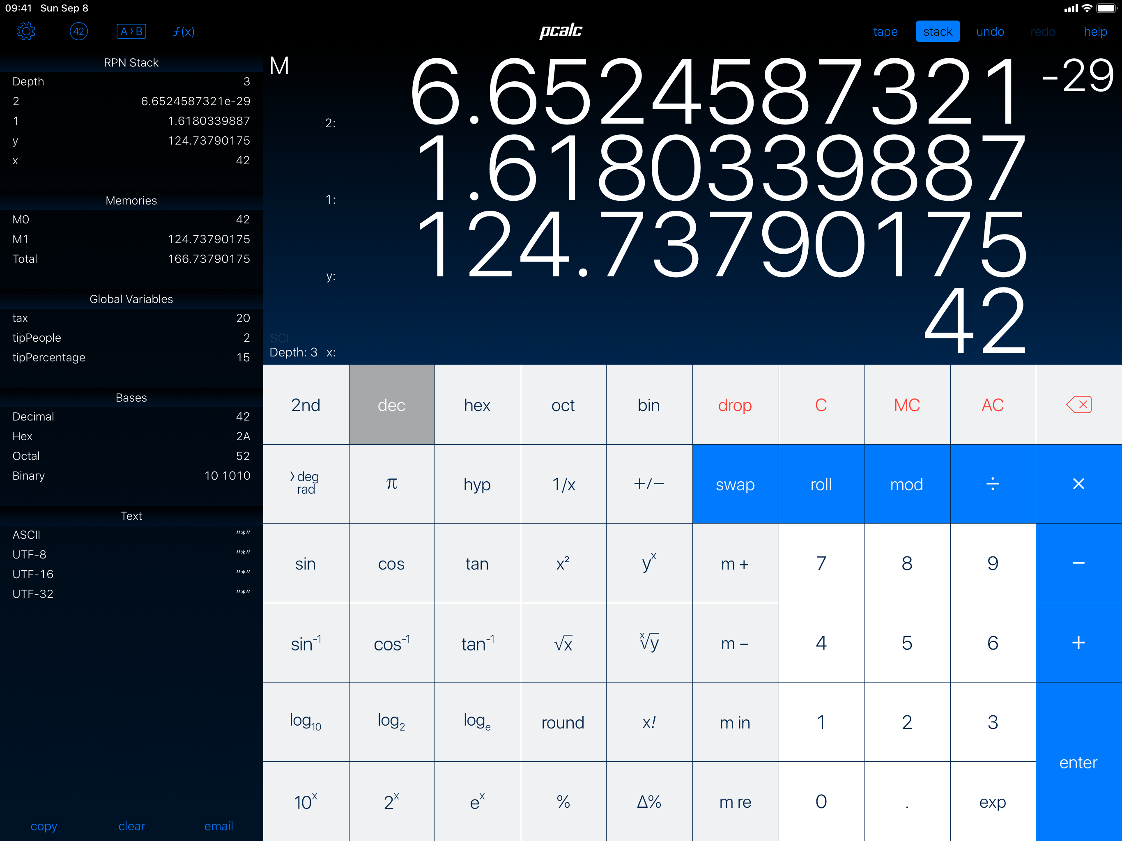Click the copy link at bottom
Screen dimensions: 1122x841
(x=44, y=826)
